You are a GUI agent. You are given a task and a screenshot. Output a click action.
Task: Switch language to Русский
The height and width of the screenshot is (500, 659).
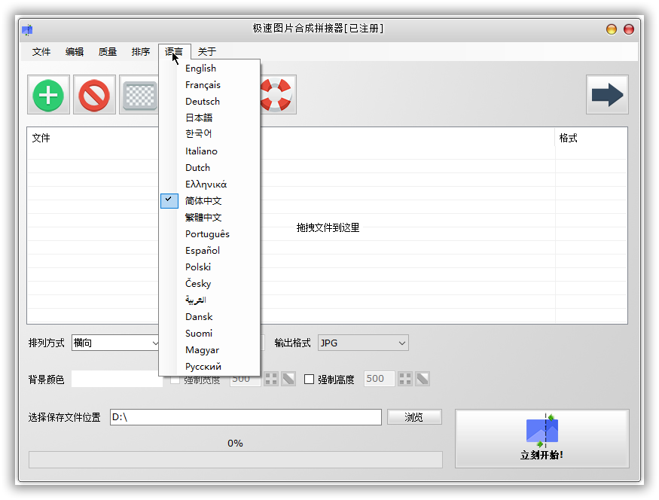coord(203,367)
